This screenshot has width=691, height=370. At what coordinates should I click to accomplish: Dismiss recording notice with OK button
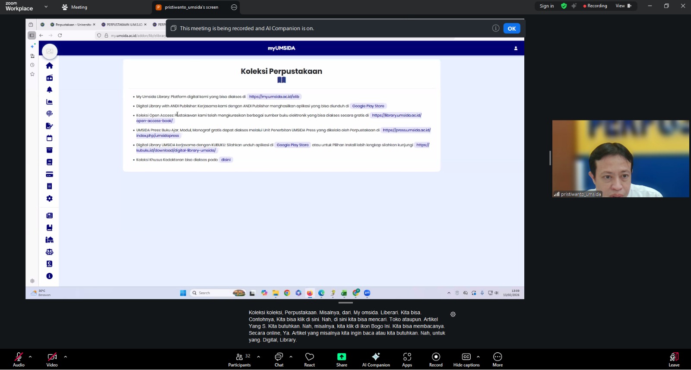click(x=512, y=28)
